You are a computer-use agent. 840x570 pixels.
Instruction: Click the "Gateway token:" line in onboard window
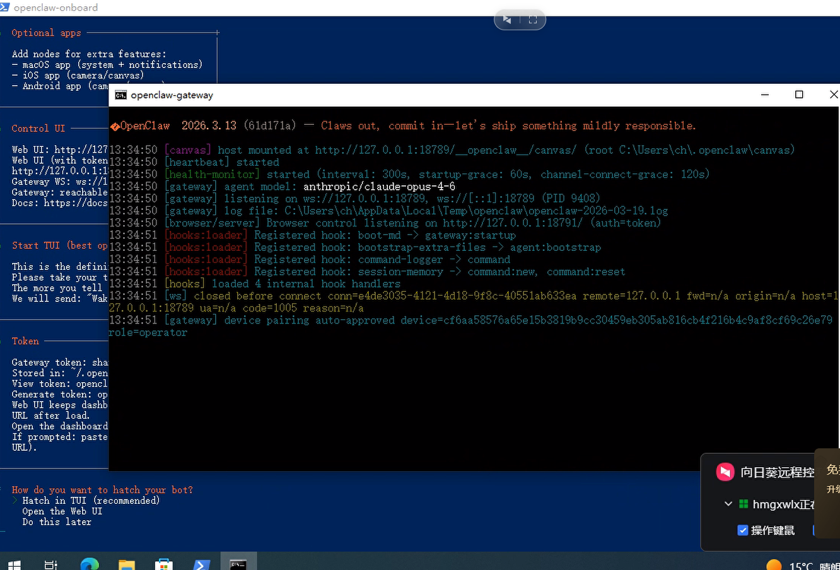(x=60, y=363)
